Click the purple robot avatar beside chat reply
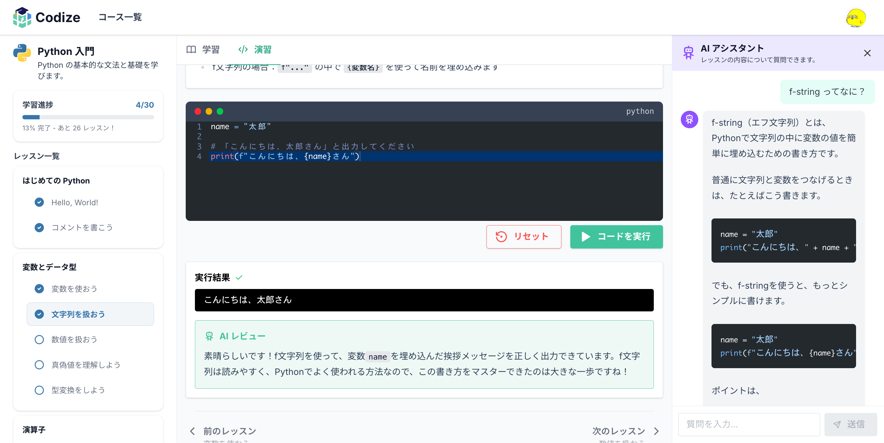Viewport: 884px width, 443px height. click(x=689, y=119)
